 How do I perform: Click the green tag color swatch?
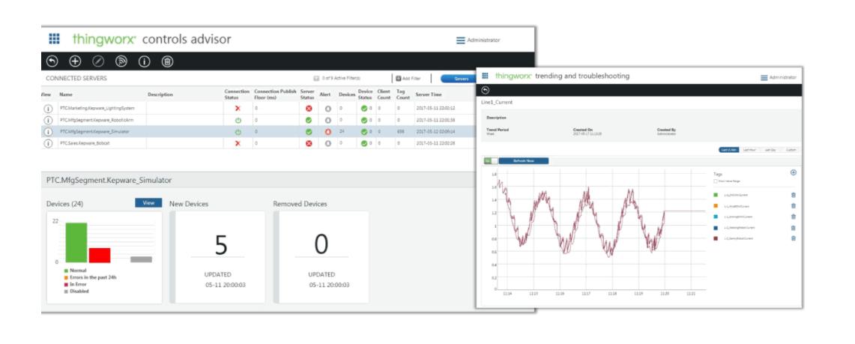(x=716, y=195)
